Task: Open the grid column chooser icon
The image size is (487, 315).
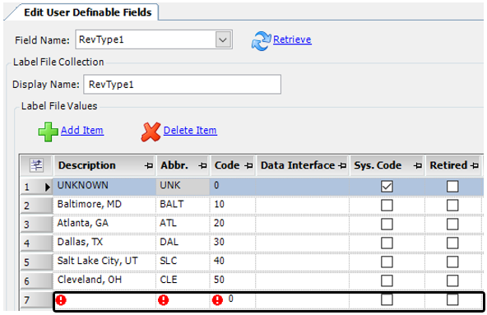Action: click(x=37, y=165)
